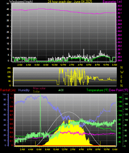Click '120' on the dew point scale
The width and height of the screenshot is (129, 153).
[x=126, y=114]
